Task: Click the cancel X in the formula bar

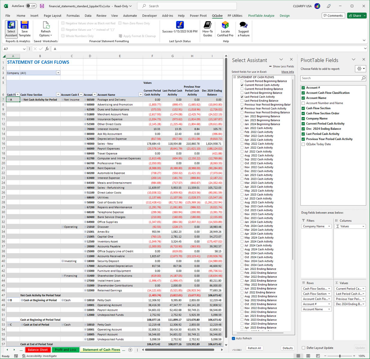Action: click(35, 49)
